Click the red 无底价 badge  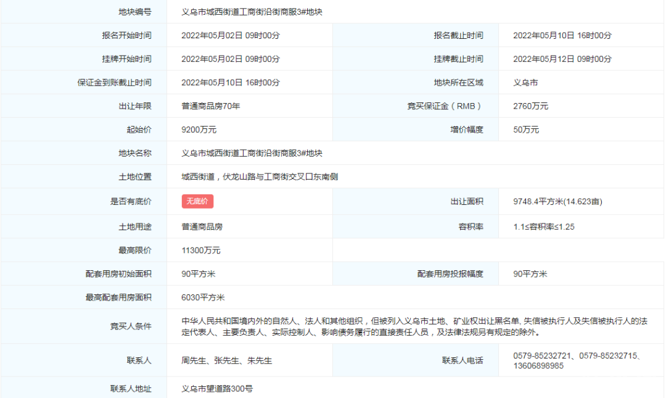coord(197,201)
